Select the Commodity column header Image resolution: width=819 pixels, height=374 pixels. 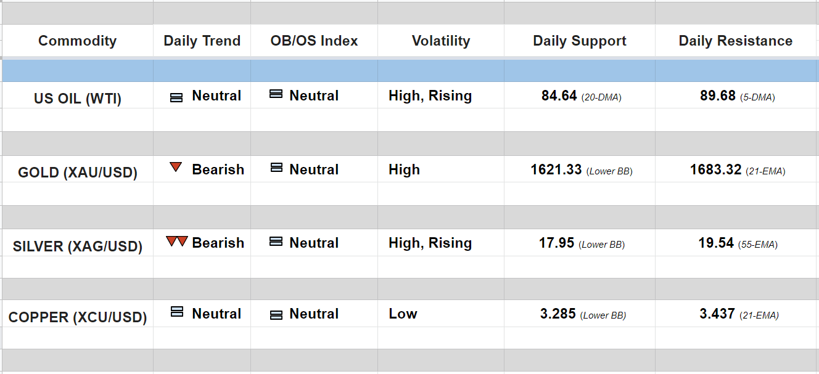tap(77, 41)
